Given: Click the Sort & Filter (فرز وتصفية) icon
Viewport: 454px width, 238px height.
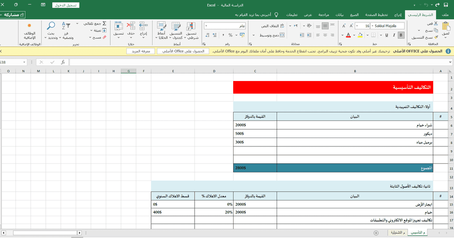Looking at the screenshot, I should click(66, 27).
